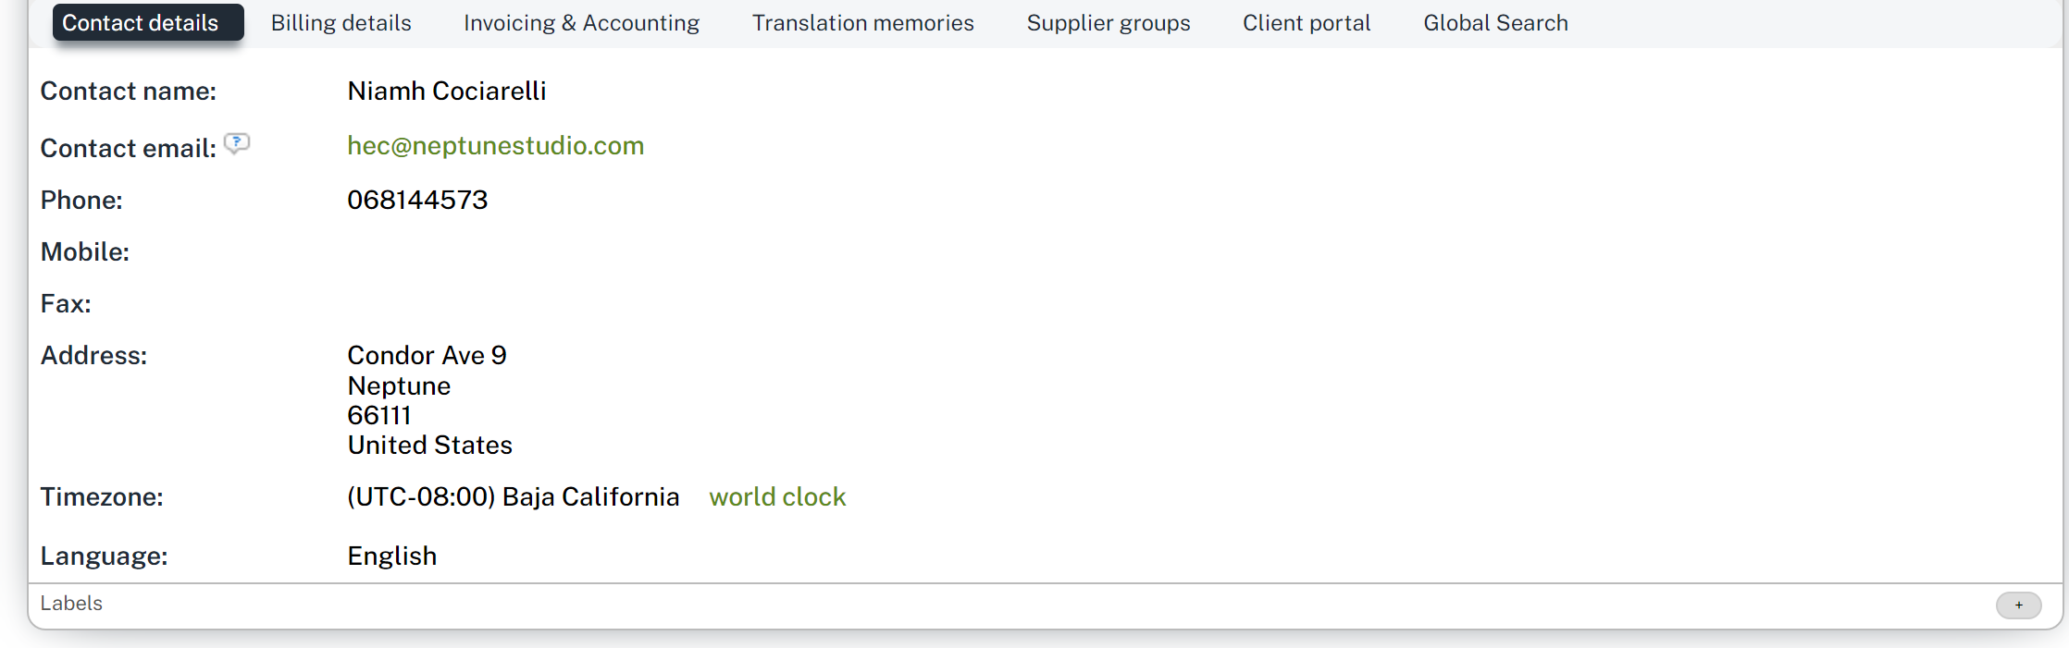This screenshot has width=2069, height=648.
Task: Click the 66111 postal code
Action: coord(378,416)
